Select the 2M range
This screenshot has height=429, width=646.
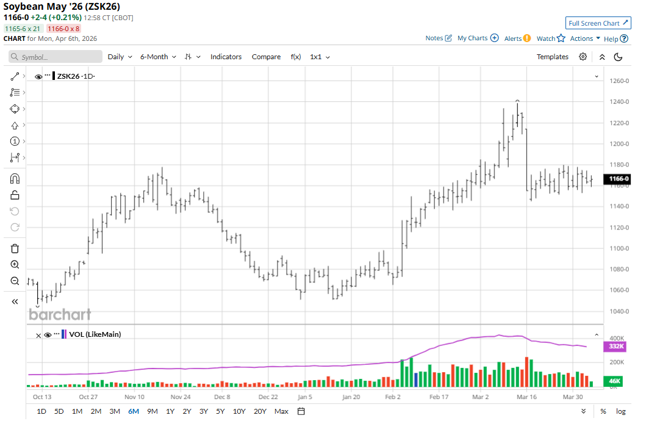coord(96,411)
